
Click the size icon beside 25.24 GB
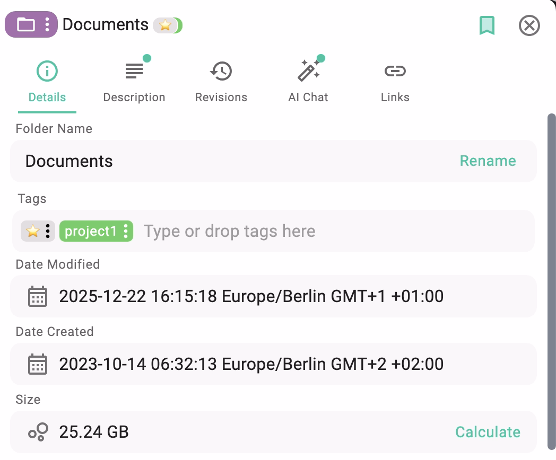[x=37, y=432]
